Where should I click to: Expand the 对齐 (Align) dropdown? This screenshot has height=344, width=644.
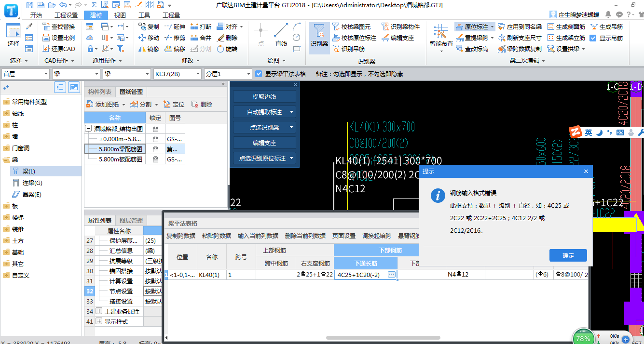coord(242,27)
